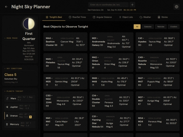Open the Angular Distance tab
Screen dimensions: 183x137
click(102, 17)
